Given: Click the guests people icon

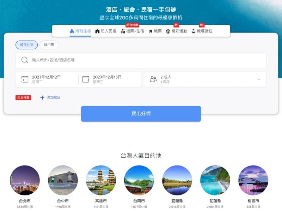Looking at the screenshot, I should 153,79.
